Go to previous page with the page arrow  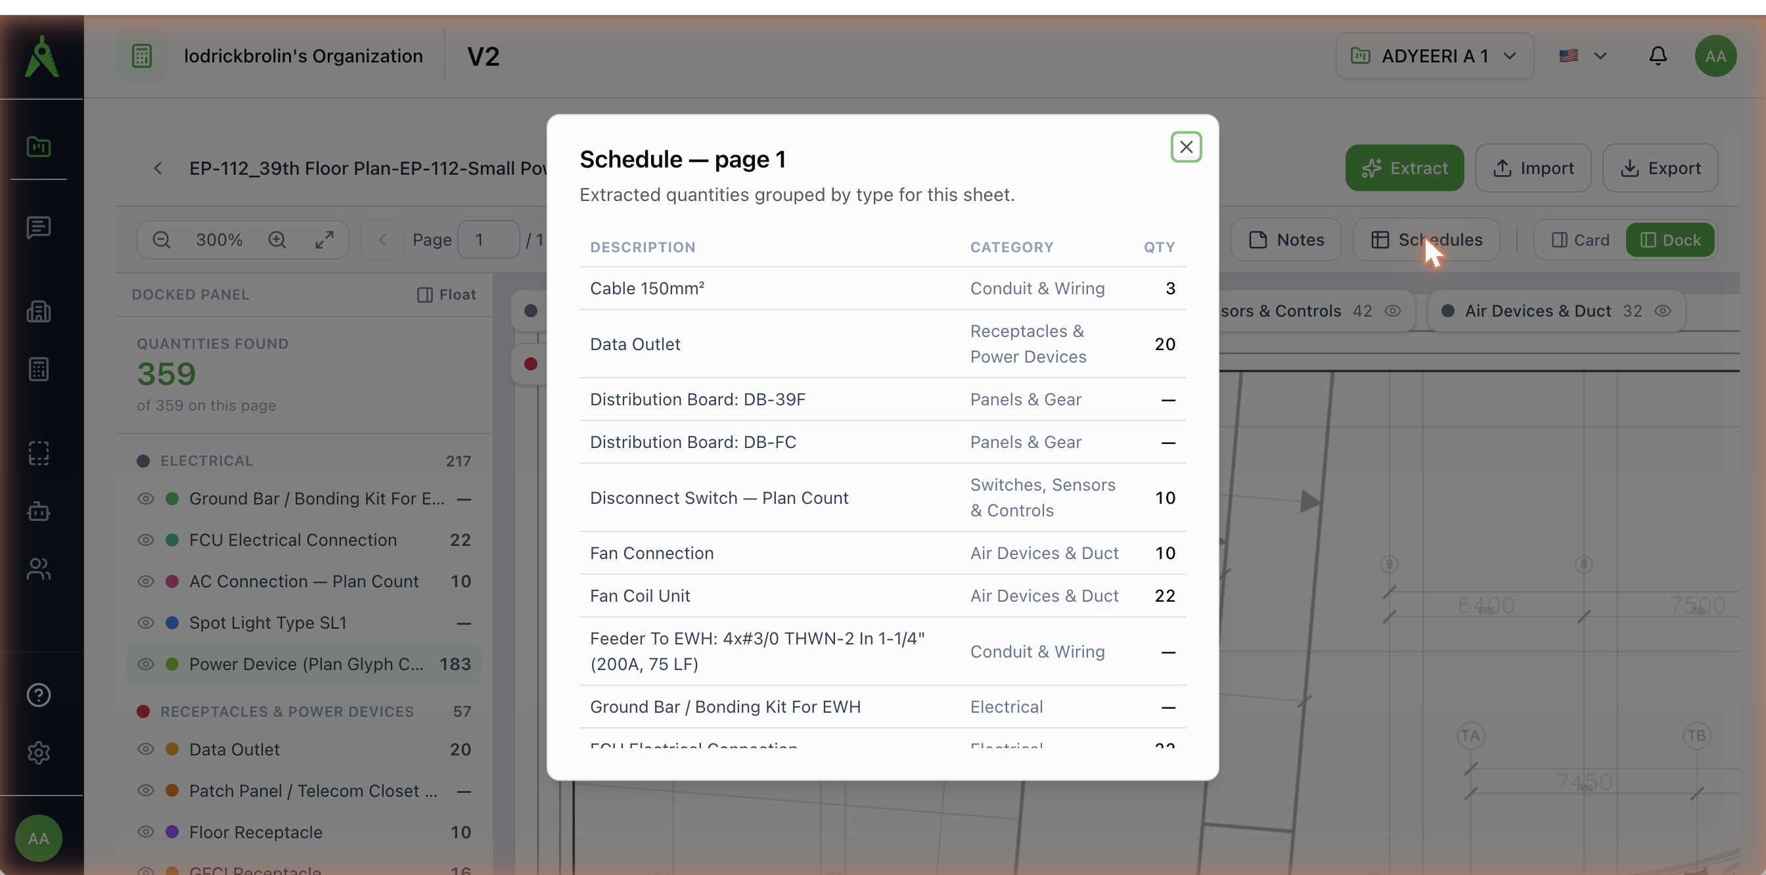click(382, 239)
